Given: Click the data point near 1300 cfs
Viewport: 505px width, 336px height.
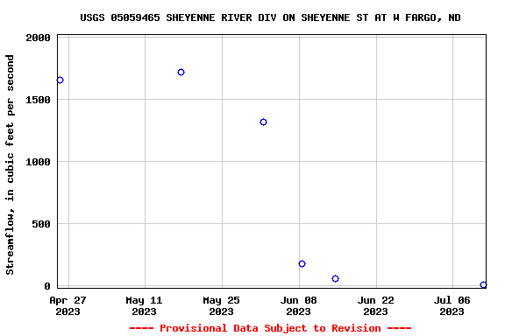Looking at the screenshot, I should point(263,122).
